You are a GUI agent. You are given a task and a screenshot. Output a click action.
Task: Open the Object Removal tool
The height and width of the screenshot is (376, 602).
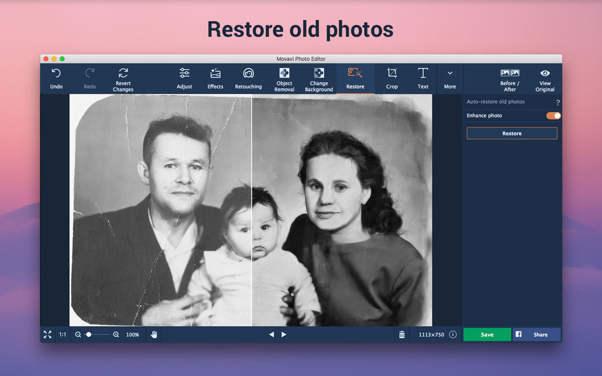[283, 78]
